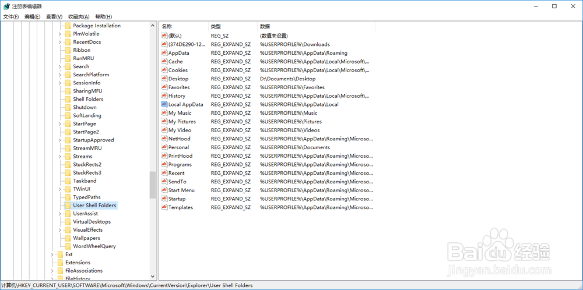
Task: Click the Registry Editor app icon in title bar
Action: (6, 6)
